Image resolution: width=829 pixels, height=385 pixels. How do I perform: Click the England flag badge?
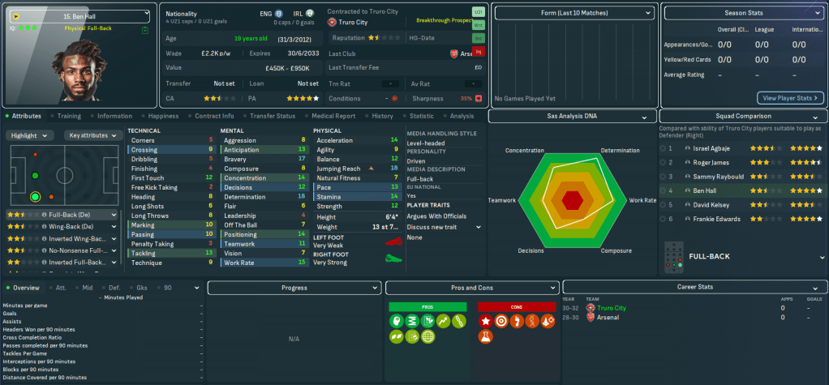(x=279, y=14)
